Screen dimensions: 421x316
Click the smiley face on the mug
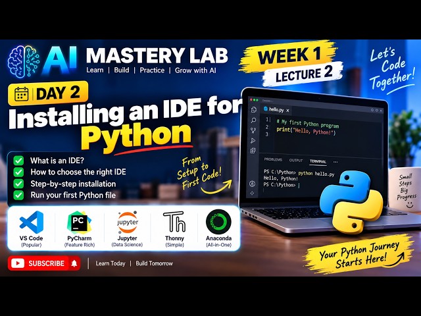(410, 205)
